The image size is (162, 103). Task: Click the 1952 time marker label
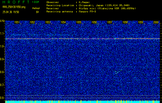32,22
